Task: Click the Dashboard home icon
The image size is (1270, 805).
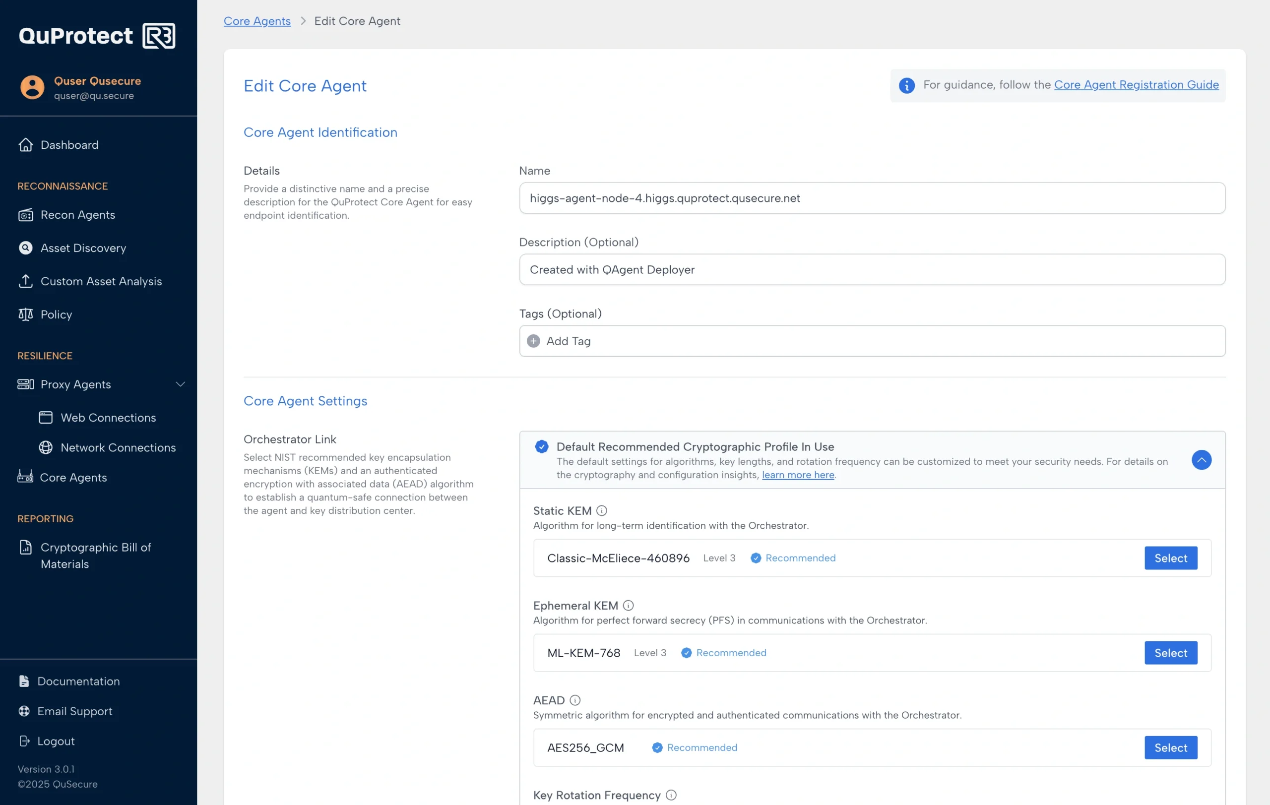Action: [x=25, y=144]
